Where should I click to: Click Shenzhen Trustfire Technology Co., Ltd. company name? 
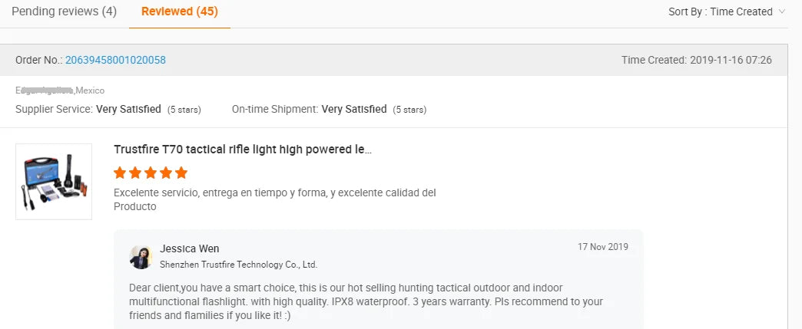coord(238,265)
